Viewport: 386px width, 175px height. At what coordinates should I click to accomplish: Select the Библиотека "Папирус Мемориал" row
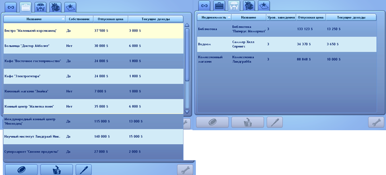[287, 29]
